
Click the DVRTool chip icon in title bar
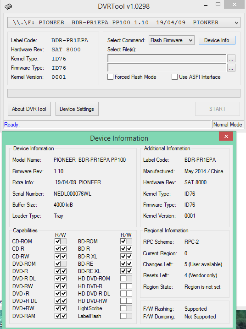click(8, 6)
